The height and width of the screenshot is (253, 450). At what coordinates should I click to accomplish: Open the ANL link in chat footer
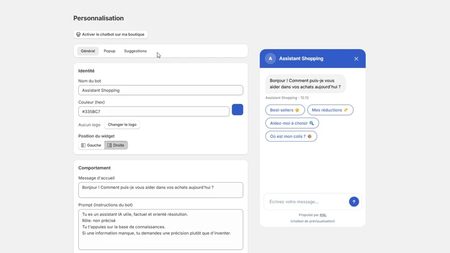323,215
